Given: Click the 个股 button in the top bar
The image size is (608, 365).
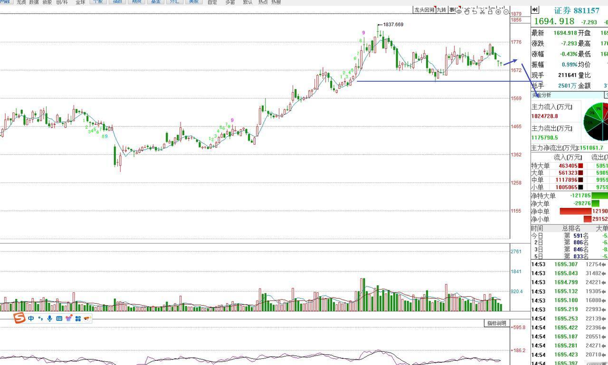Looking at the screenshot, I should (x=97, y=2).
